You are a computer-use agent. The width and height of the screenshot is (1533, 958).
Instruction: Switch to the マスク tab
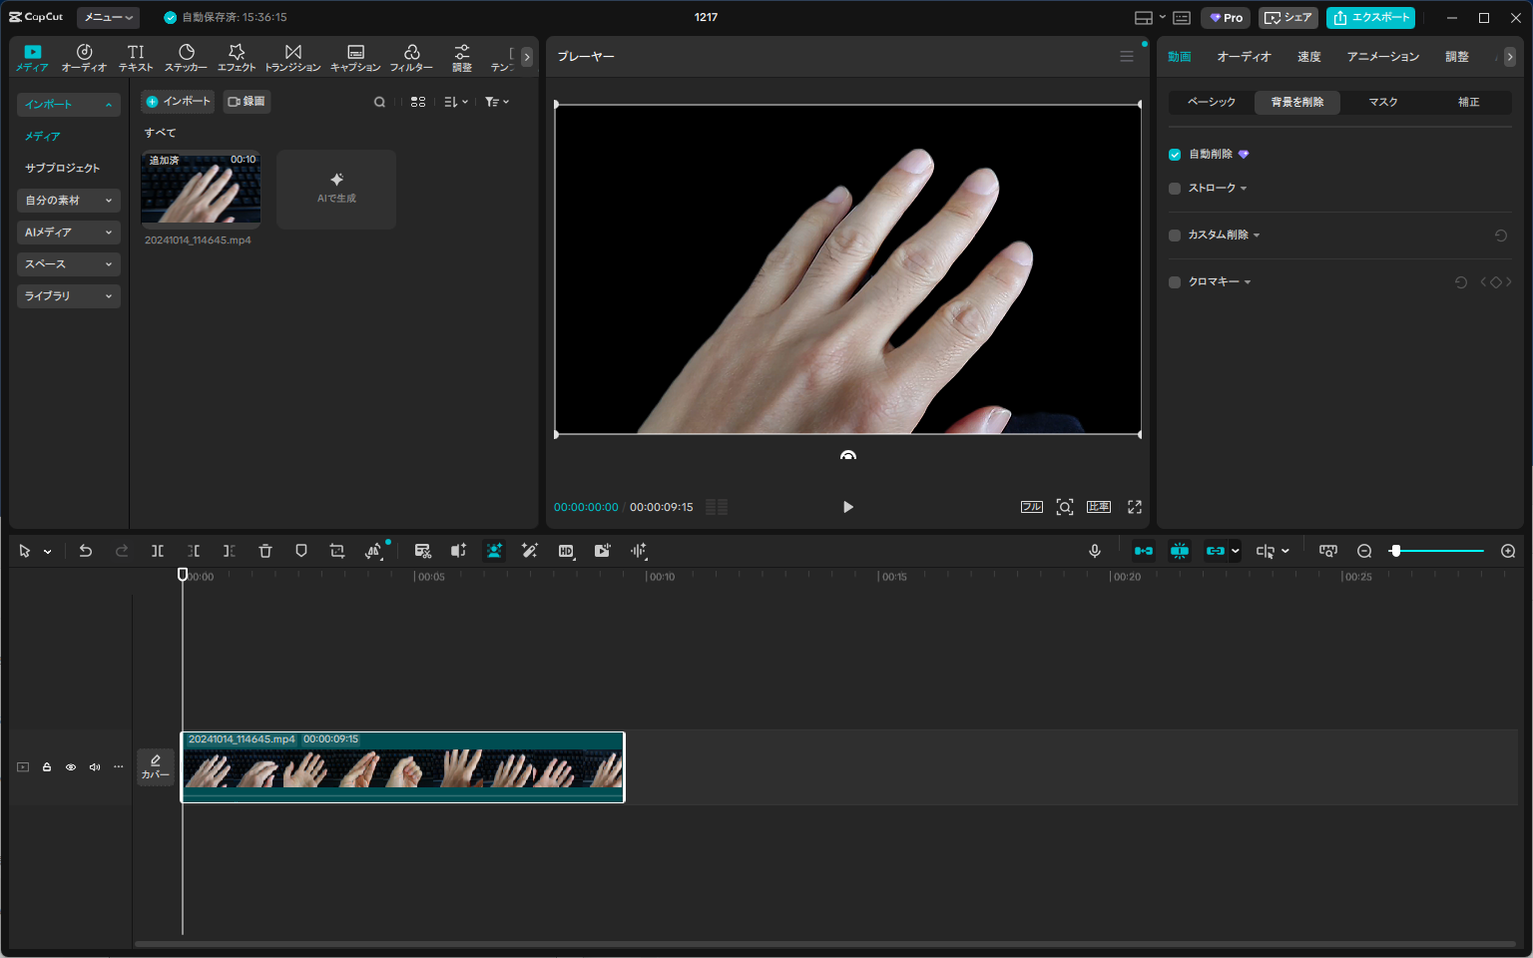(x=1382, y=101)
